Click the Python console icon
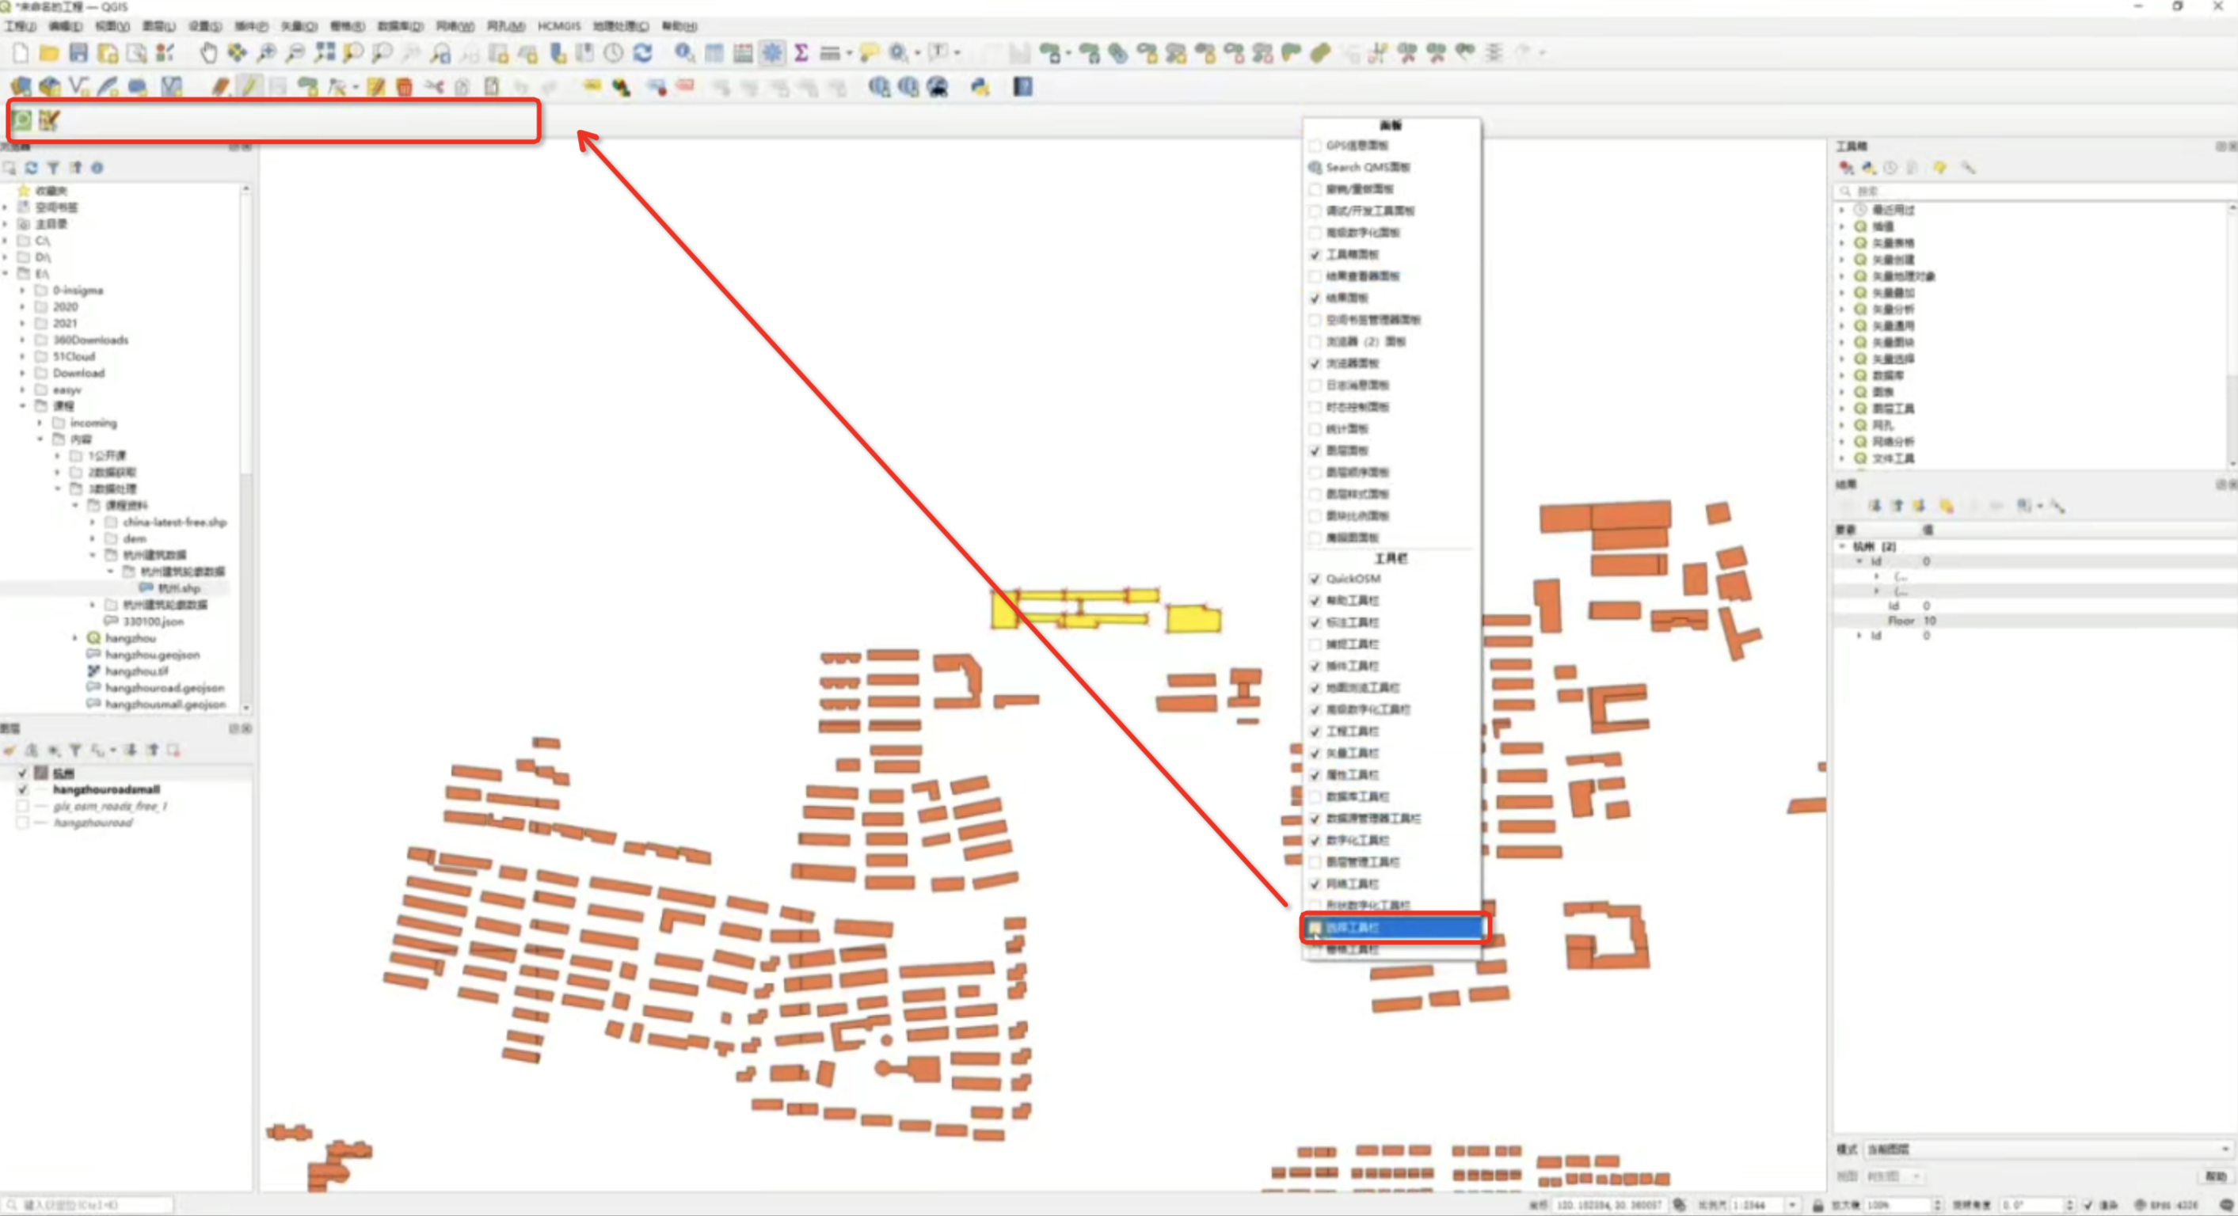Screen dimensions: 2238x1216 (980, 87)
